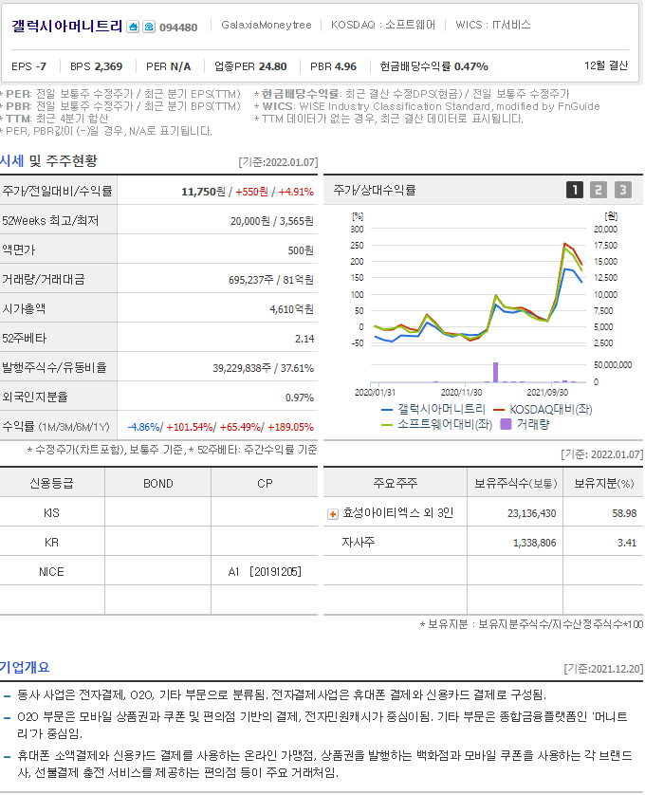Viewport: 645px width, 795px height.
Task: Click the PER N/A value
Action: click(x=168, y=66)
